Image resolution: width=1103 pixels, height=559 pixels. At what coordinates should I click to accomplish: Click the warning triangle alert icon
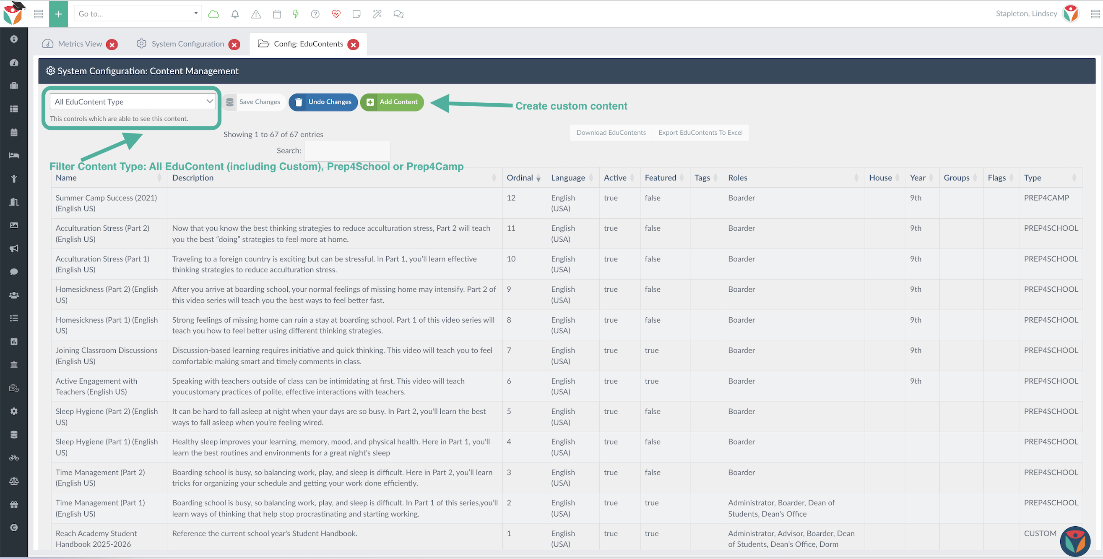click(x=256, y=14)
